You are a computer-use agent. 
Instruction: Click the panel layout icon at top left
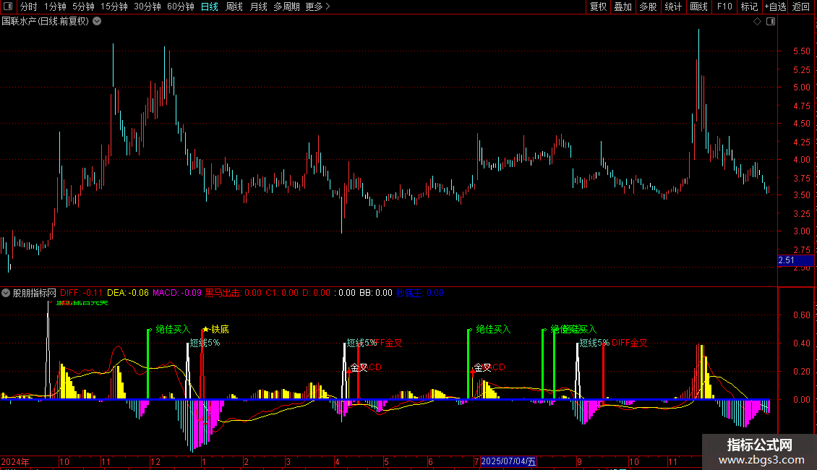(8, 7)
